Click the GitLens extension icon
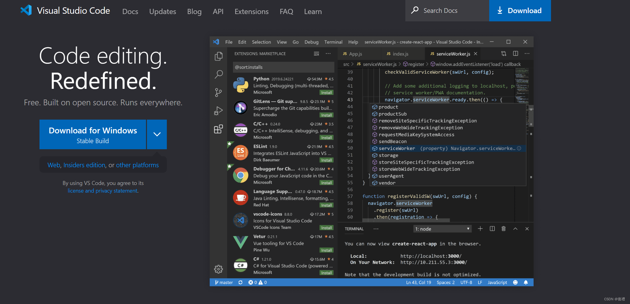630x304 pixels. pyautogui.click(x=241, y=107)
